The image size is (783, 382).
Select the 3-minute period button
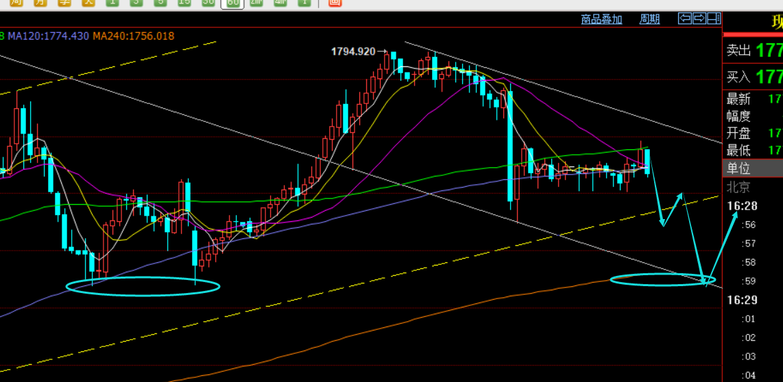136,3
